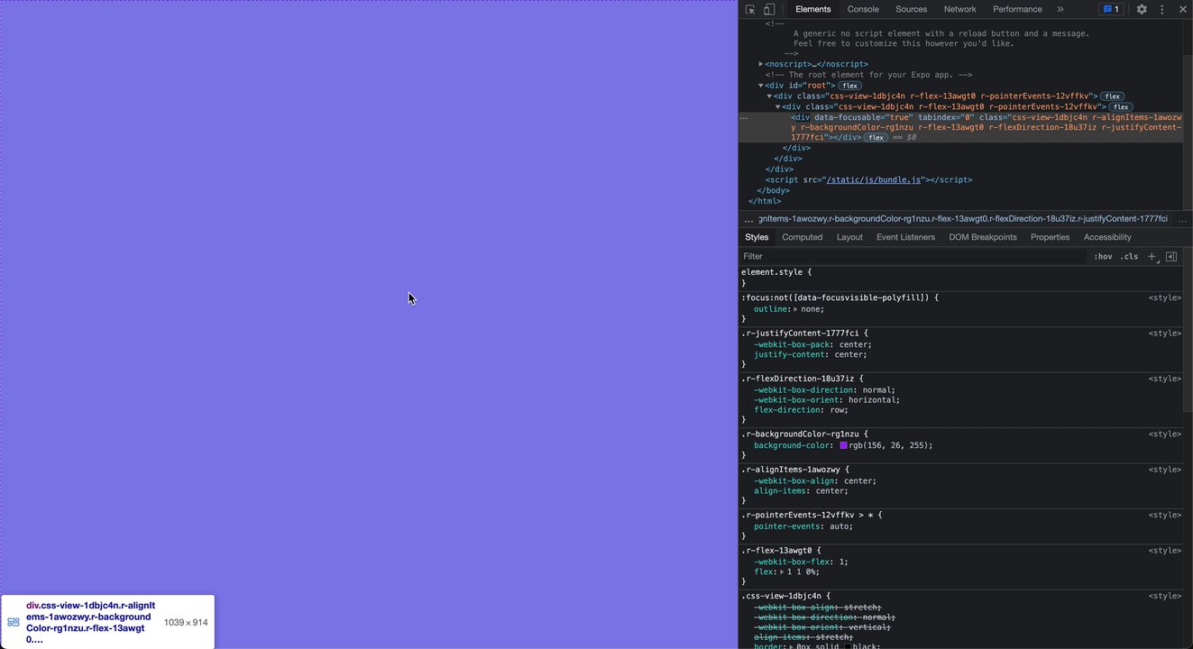Click the element.style rule block
1193x649 pixels.
pos(961,278)
